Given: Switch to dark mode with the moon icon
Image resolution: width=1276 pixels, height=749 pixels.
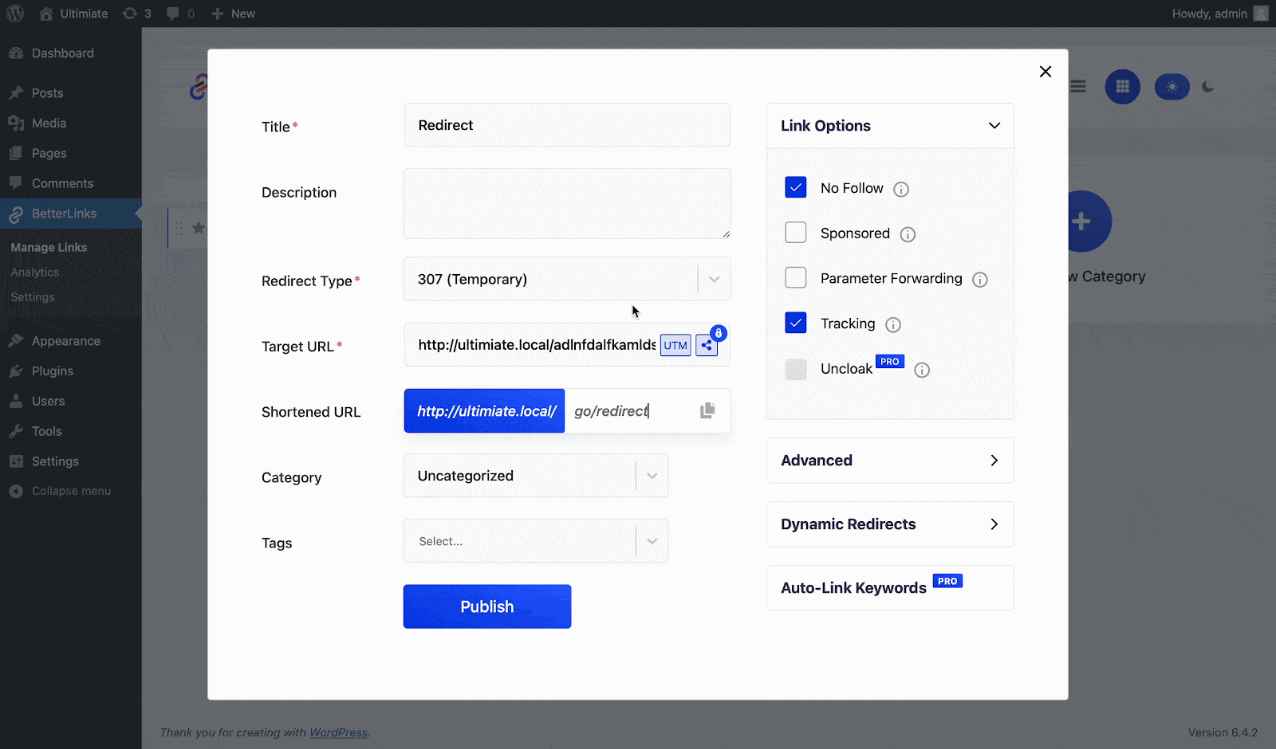Looking at the screenshot, I should click(x=1207, y=87).
